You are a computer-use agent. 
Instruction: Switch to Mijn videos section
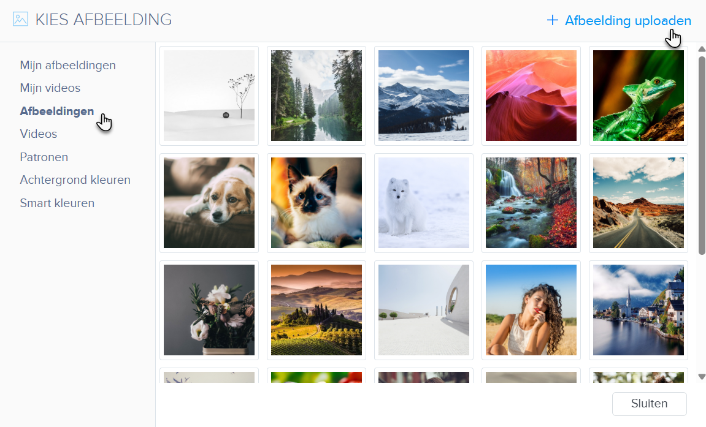(50, 88)
